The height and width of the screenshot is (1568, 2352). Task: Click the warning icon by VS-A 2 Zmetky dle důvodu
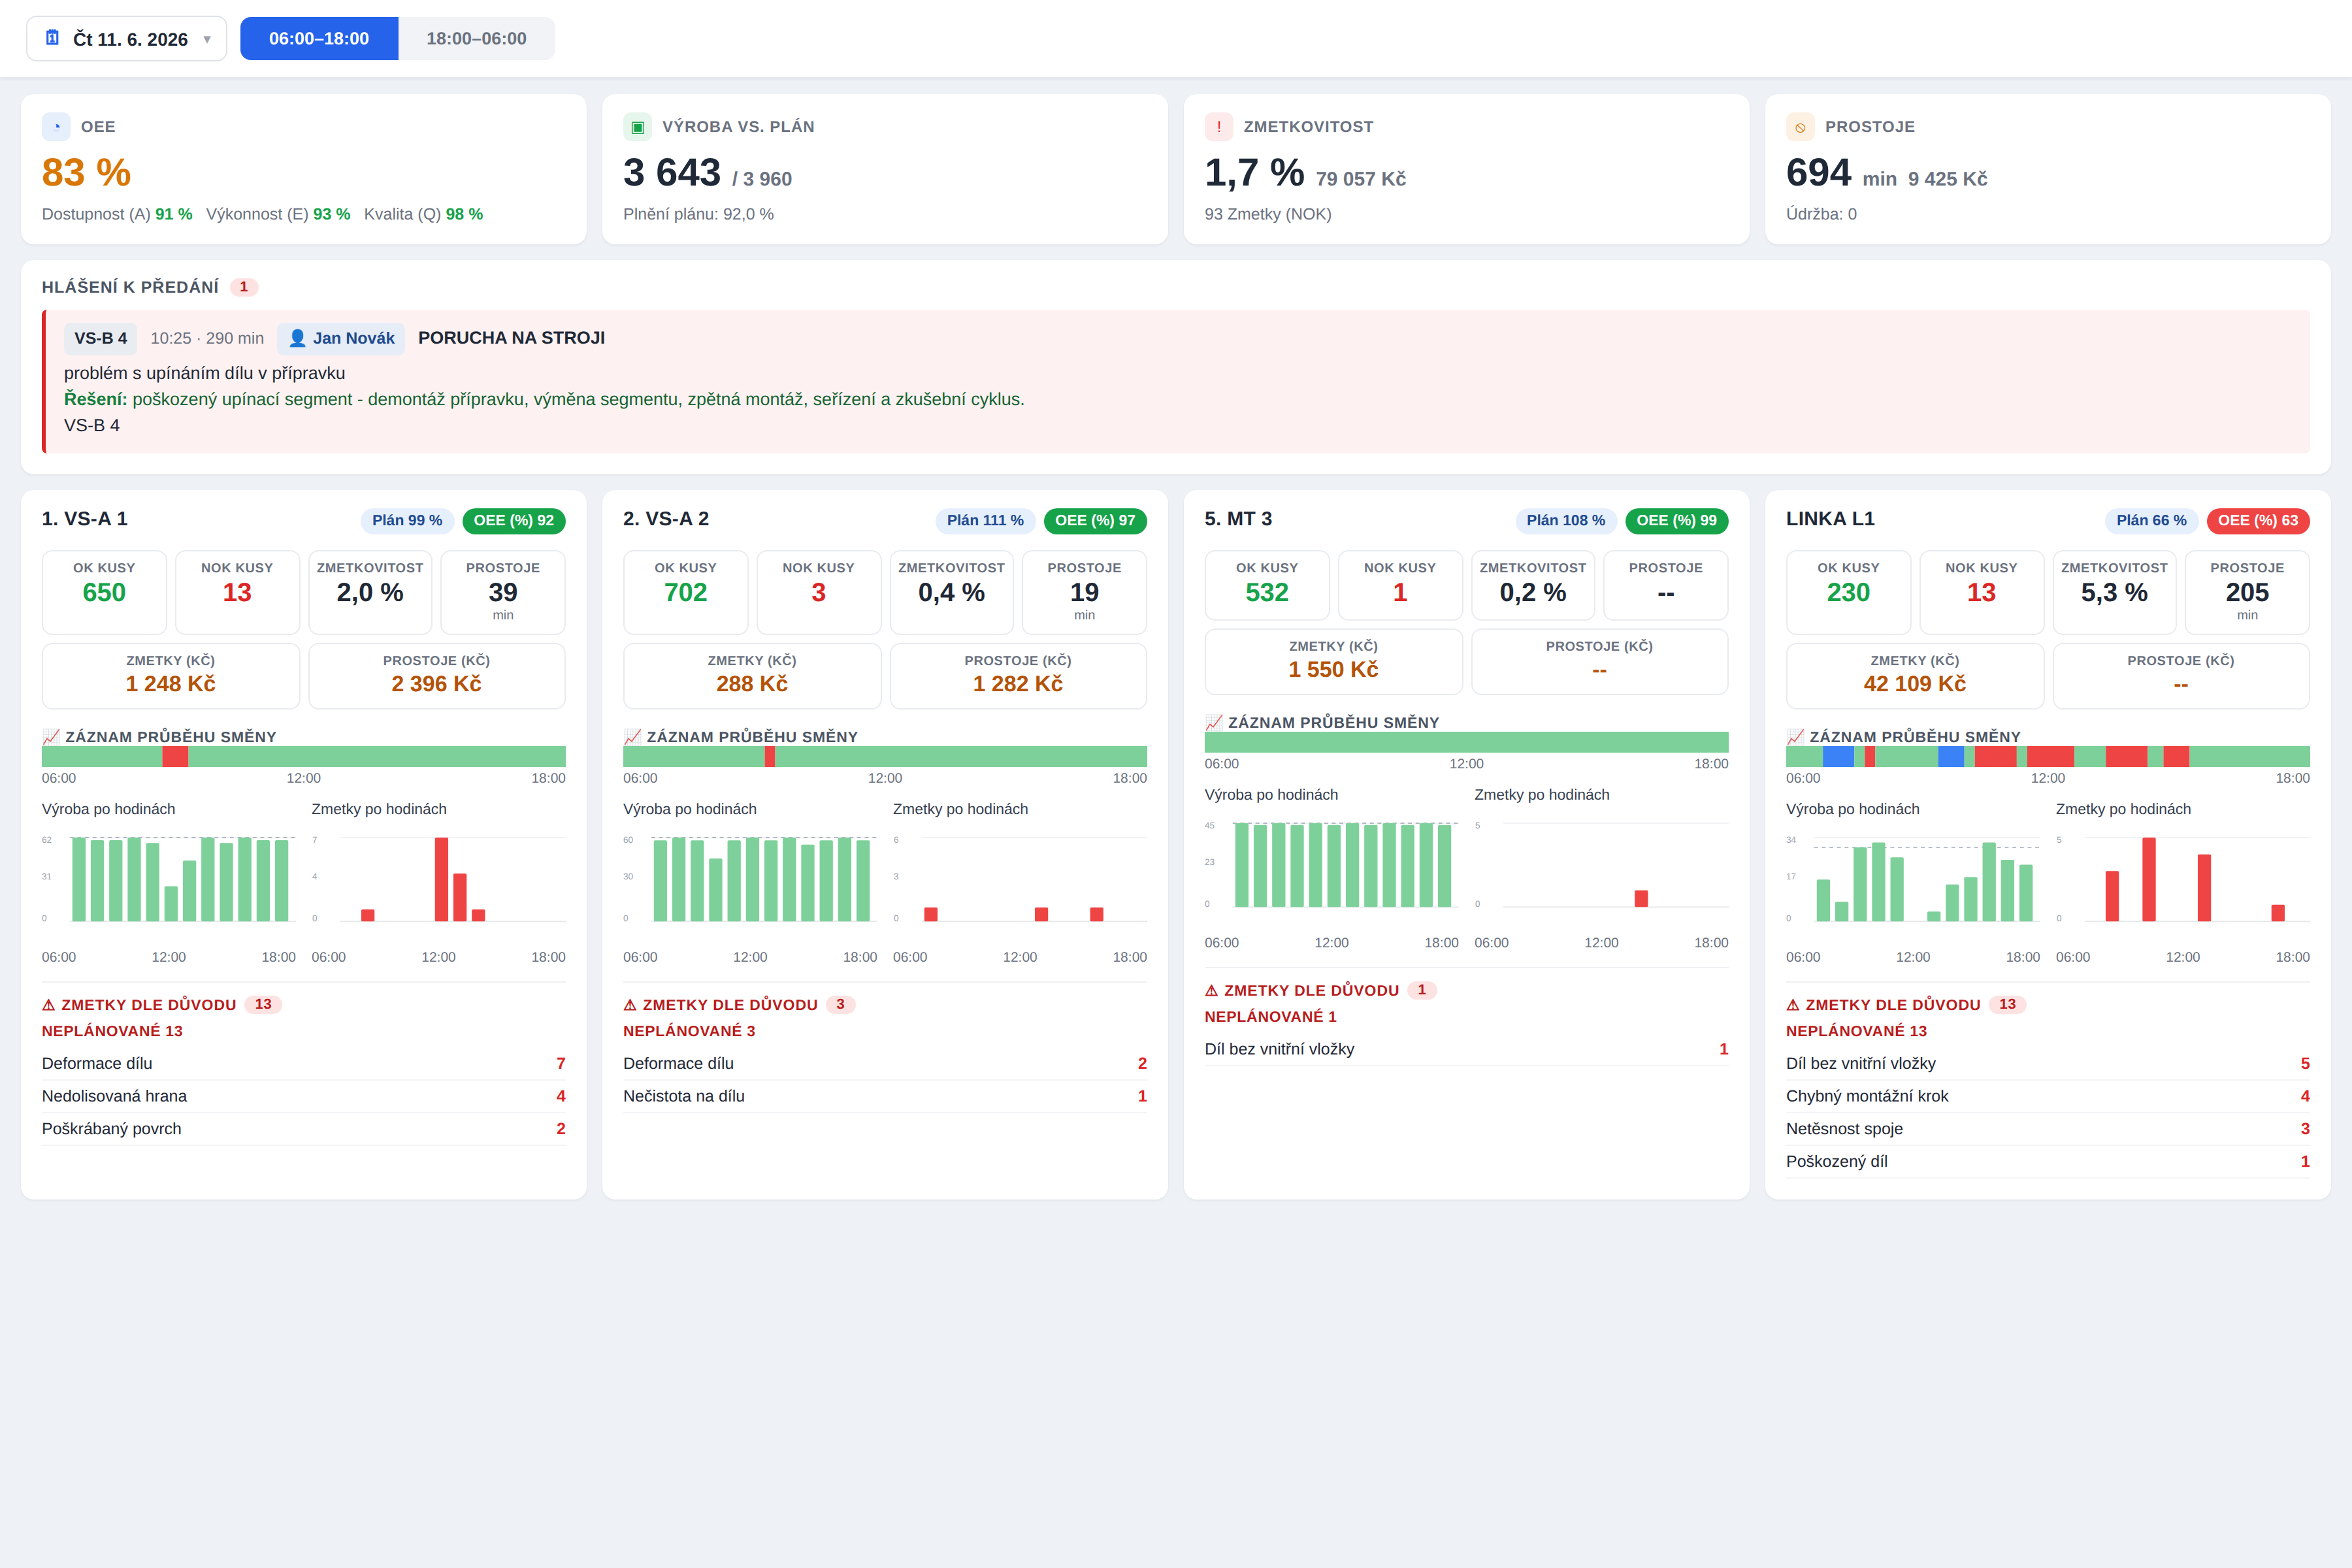pos(630,1005)
